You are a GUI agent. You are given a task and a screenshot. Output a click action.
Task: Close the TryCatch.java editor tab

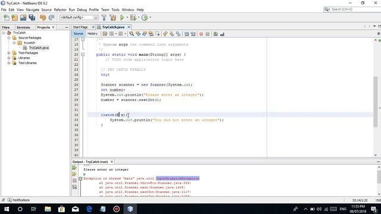coord(129,27)
